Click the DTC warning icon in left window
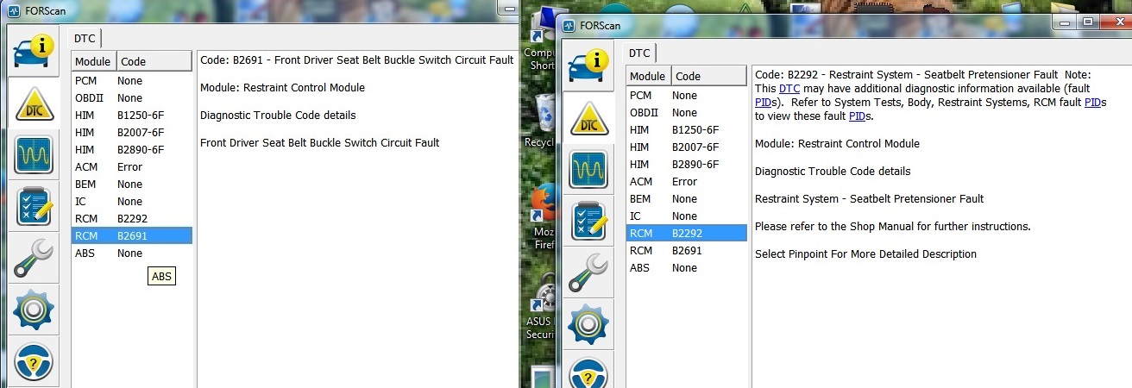The height and width of the screenshot is (388, 1132). pos(34,103)
